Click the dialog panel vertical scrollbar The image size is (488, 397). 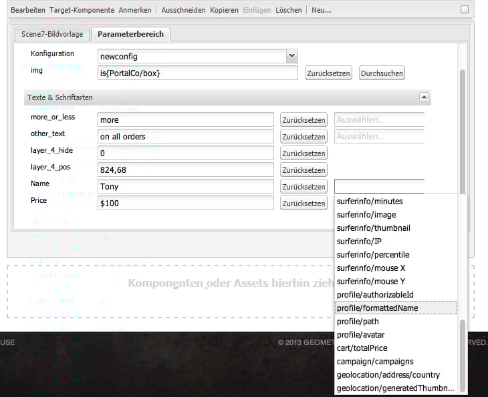[463, 131]
